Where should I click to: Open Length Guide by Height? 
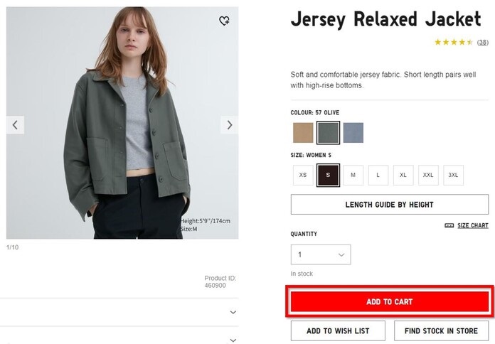coord(389,205)
